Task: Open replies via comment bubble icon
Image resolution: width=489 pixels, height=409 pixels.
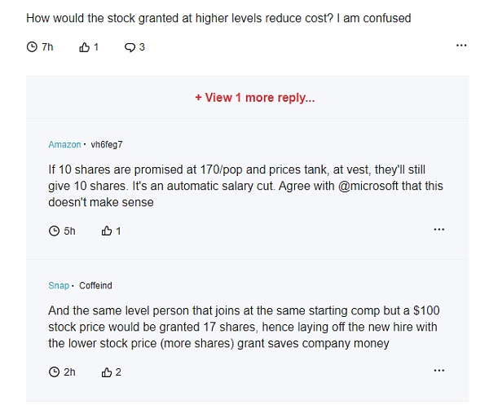Action: pyautogui.click(x=130, y=47)
